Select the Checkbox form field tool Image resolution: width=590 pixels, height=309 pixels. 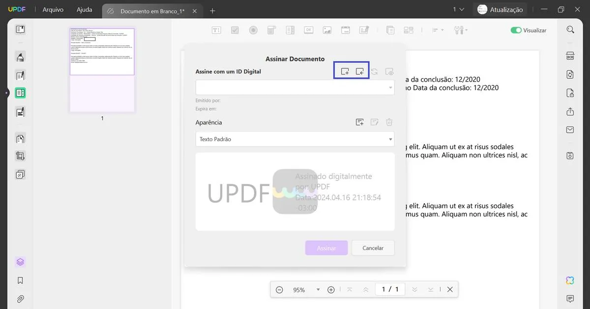tap(235, 30)
